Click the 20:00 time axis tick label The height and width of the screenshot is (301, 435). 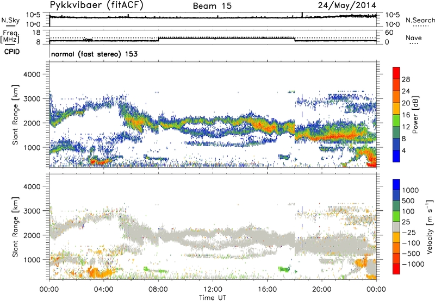pyautogui.click(x=321, y=290)
